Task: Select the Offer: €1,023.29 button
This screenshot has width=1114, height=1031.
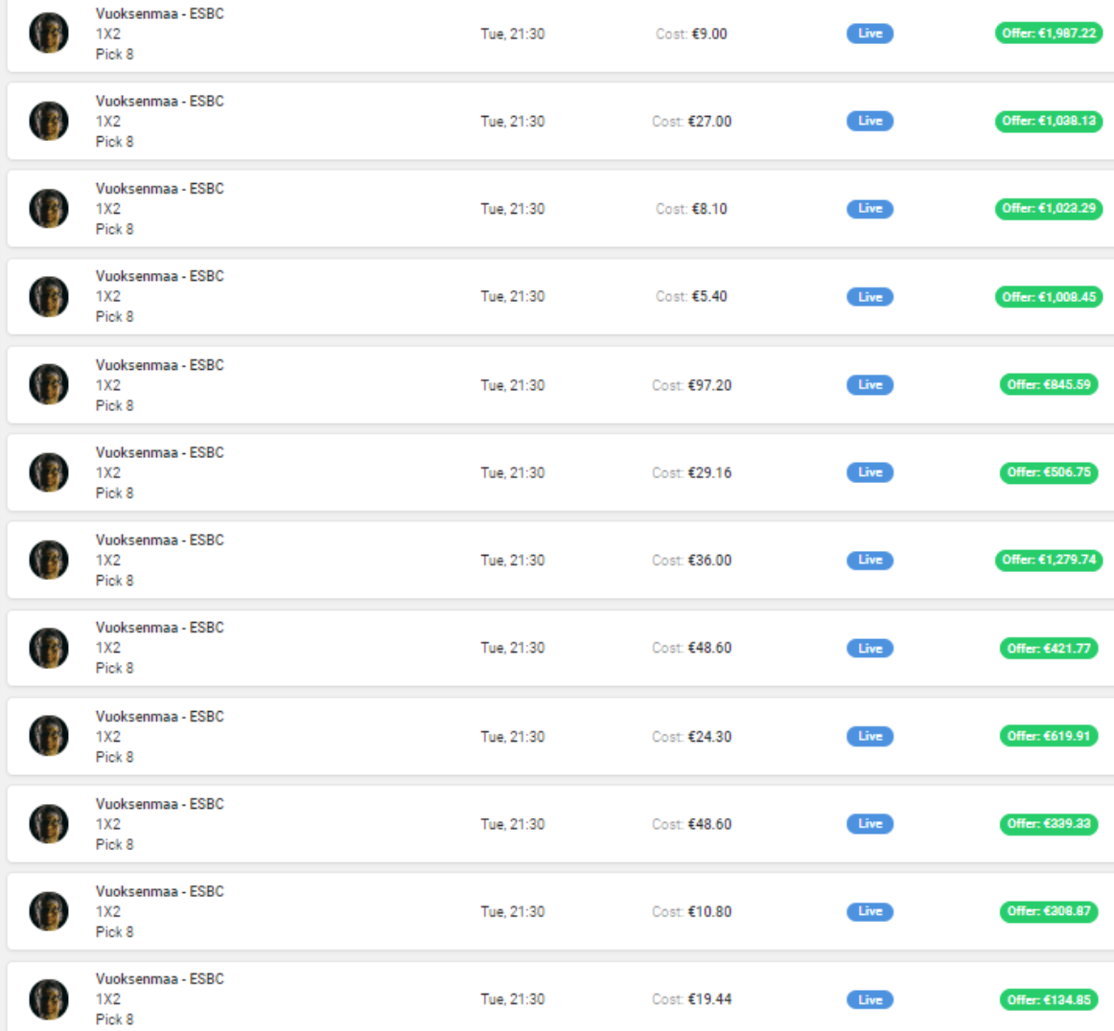Action: [x=1049, y=209]
